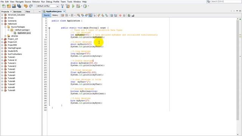Click the editor vertical scrollbar thumb

(237, 70)
